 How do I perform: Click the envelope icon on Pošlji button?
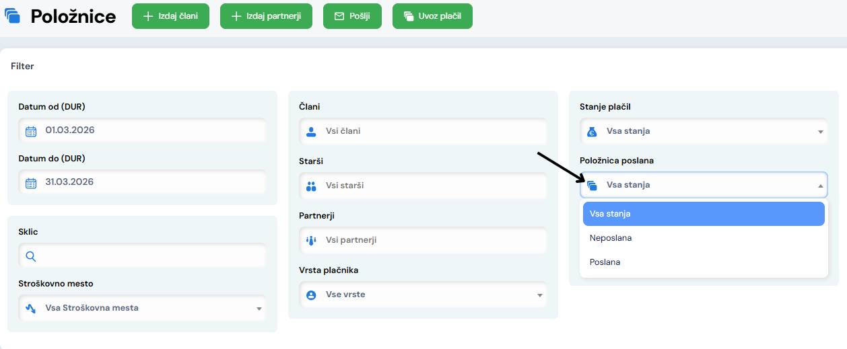(339, 16)
